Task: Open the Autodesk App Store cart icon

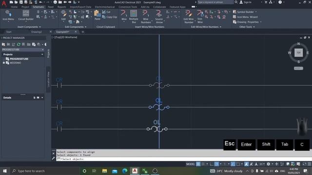Action: (x=266, y=2)
